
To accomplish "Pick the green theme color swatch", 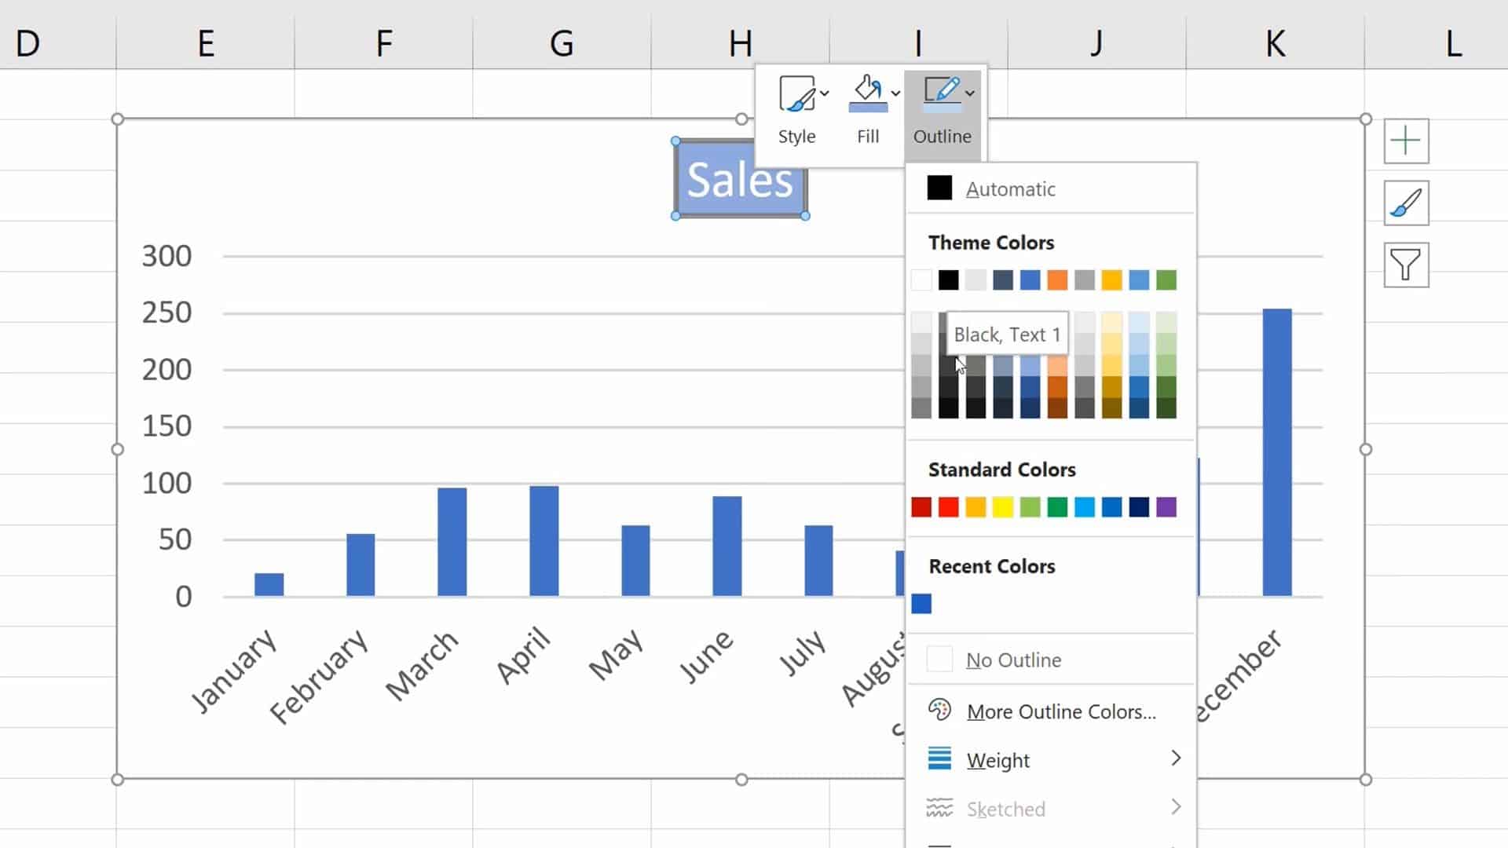I will pyautogui.click(x=1166, y=280).
